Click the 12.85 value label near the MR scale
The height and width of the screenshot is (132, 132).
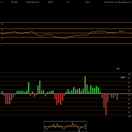(123, 78)
